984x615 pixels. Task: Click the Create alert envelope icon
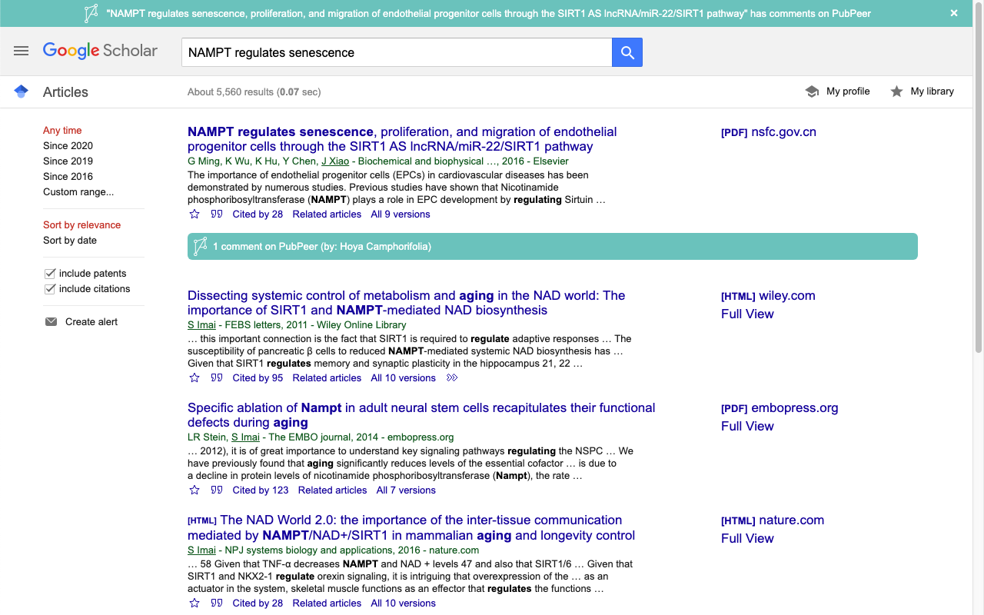pos(51,322)
